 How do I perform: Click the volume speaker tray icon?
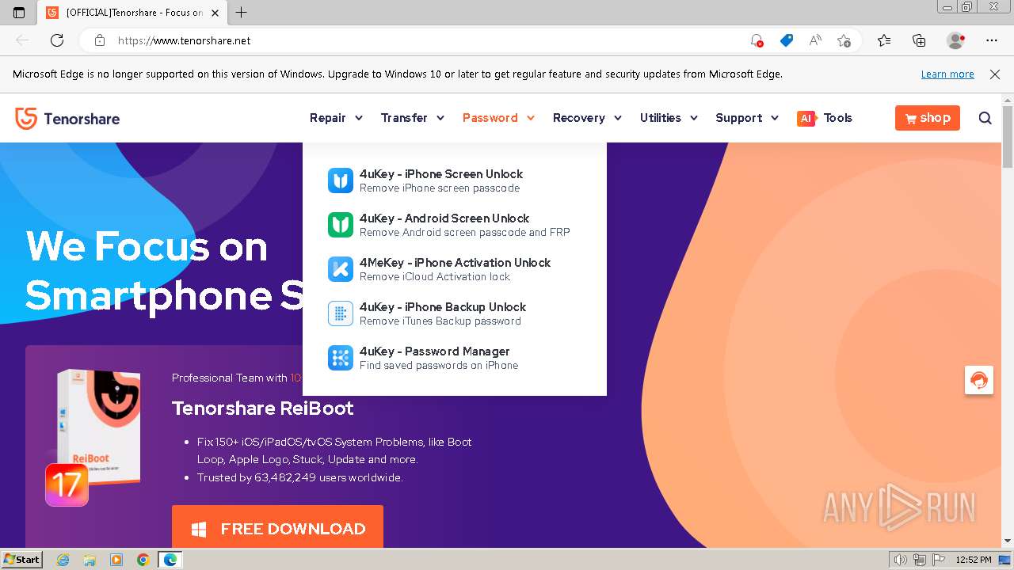(900, 560)
